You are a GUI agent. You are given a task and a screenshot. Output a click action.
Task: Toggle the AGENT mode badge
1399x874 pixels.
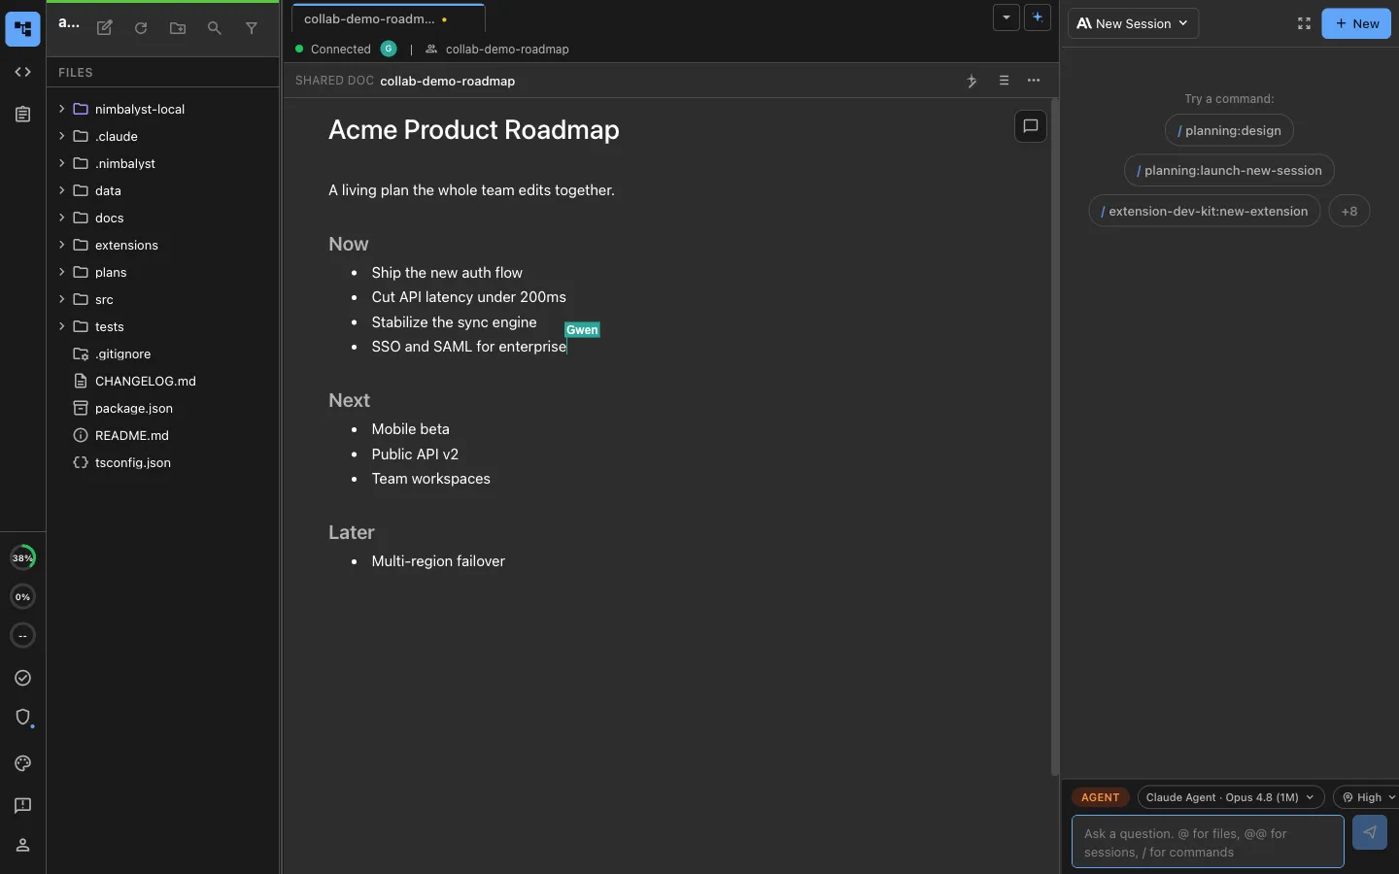point(1101,797)
